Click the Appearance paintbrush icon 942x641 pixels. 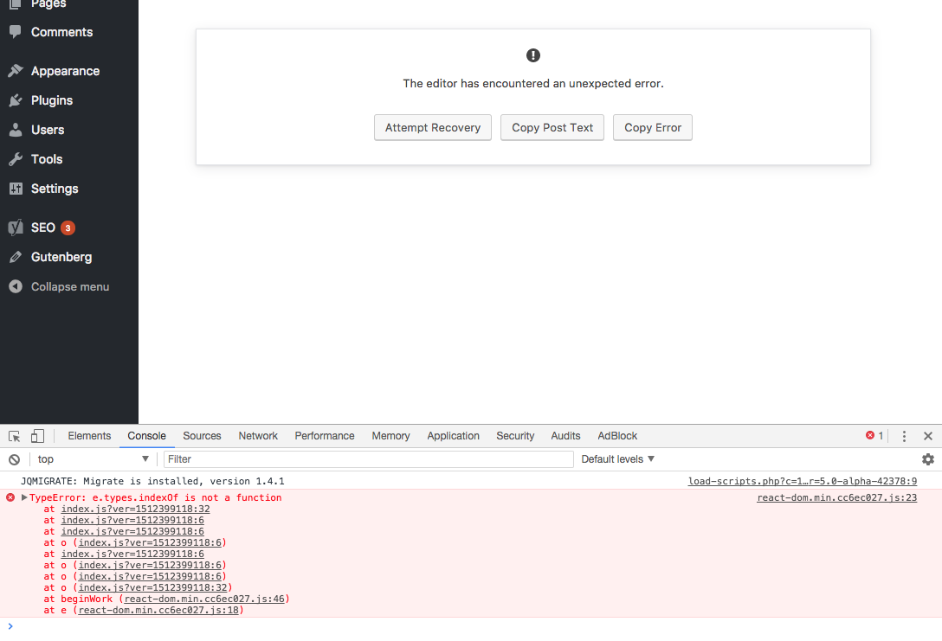[x=16, y=71]
